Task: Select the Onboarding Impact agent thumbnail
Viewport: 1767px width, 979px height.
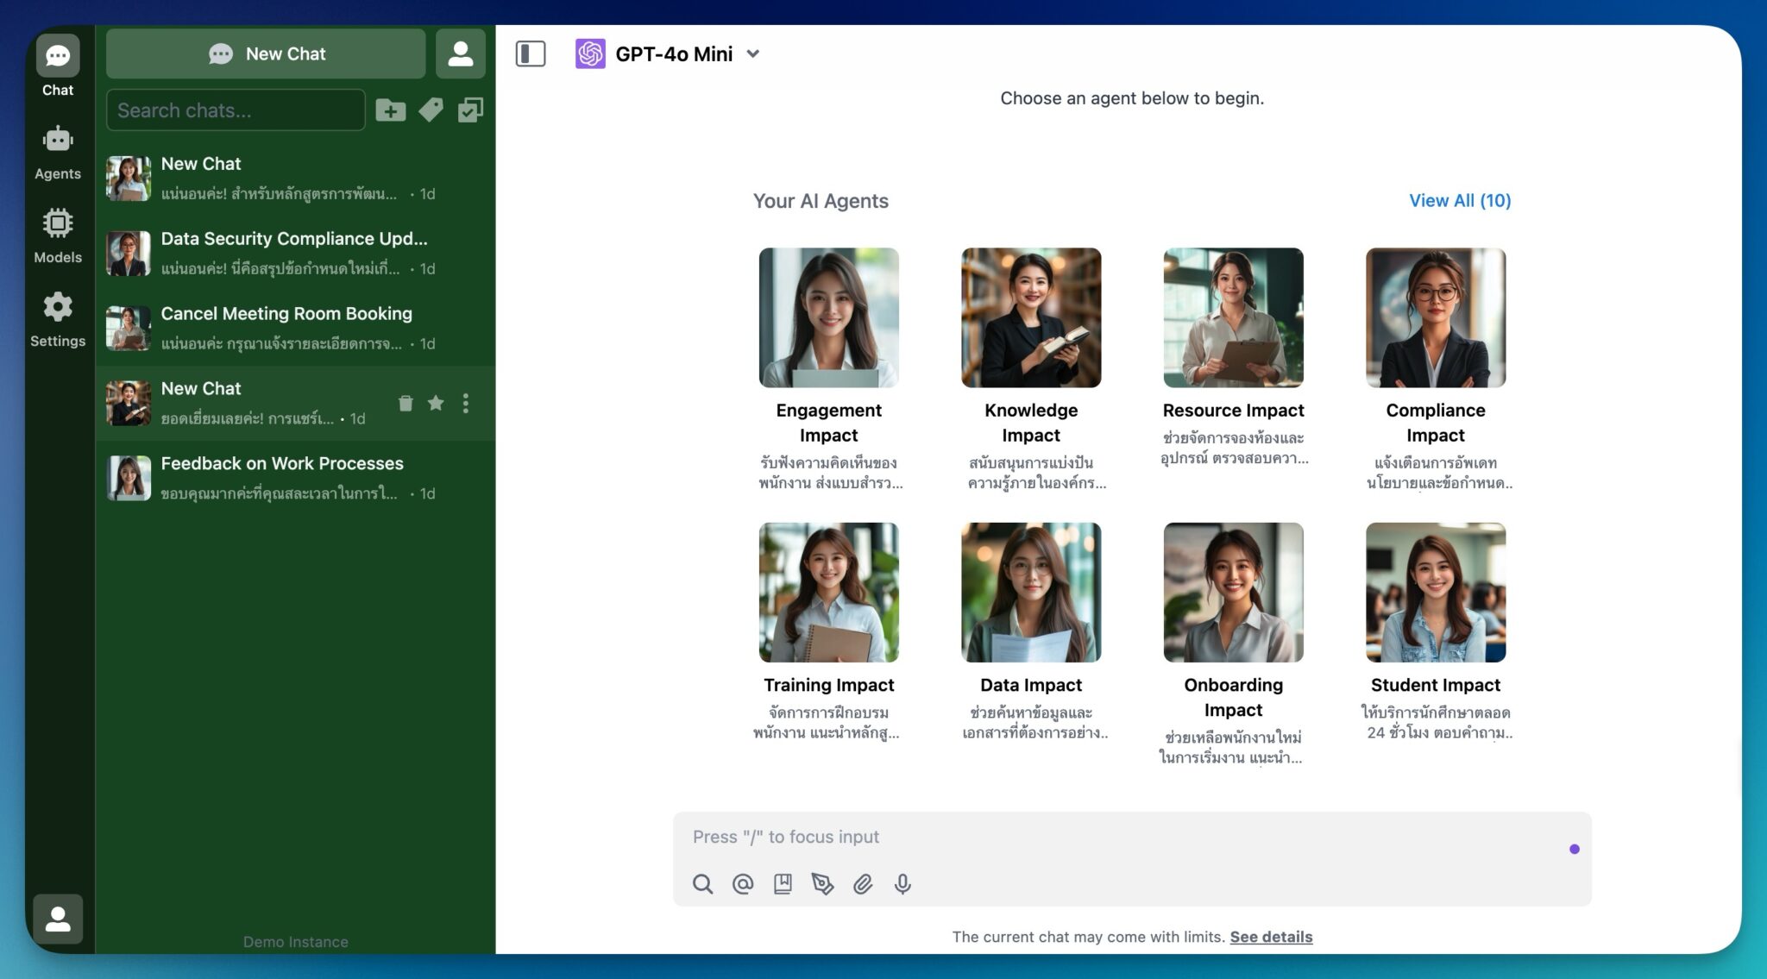Action: point(1233,592)
